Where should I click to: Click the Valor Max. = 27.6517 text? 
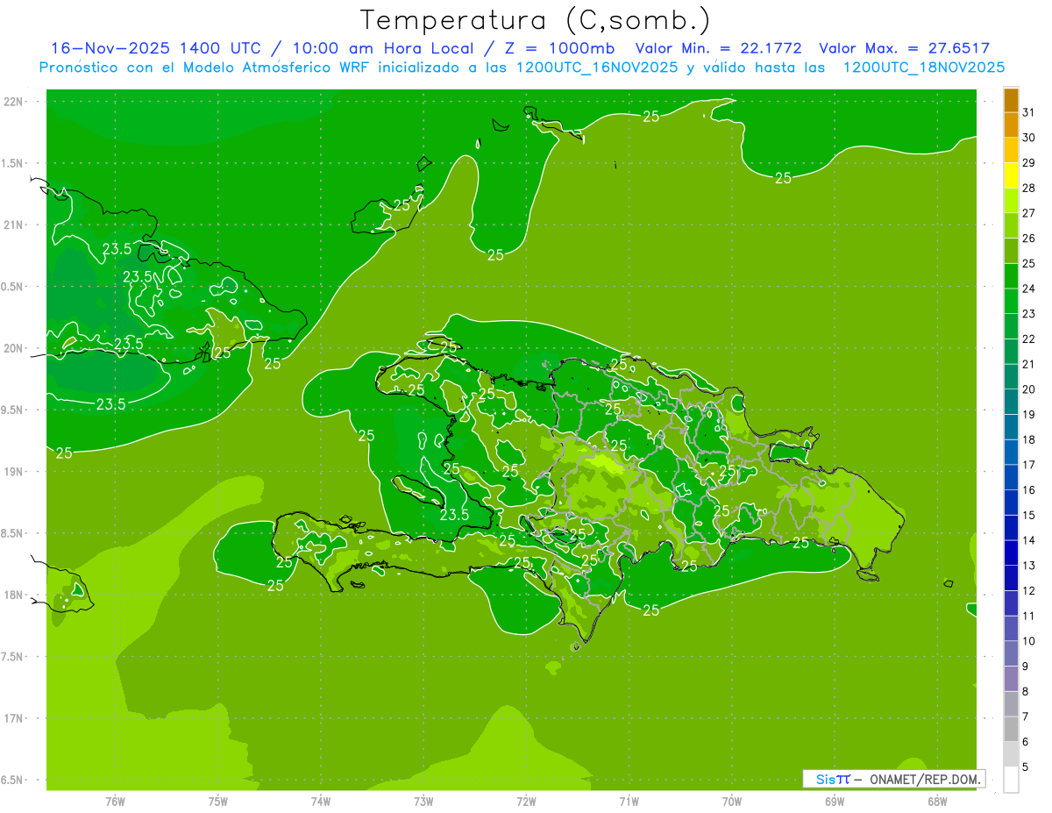[904, 48]
